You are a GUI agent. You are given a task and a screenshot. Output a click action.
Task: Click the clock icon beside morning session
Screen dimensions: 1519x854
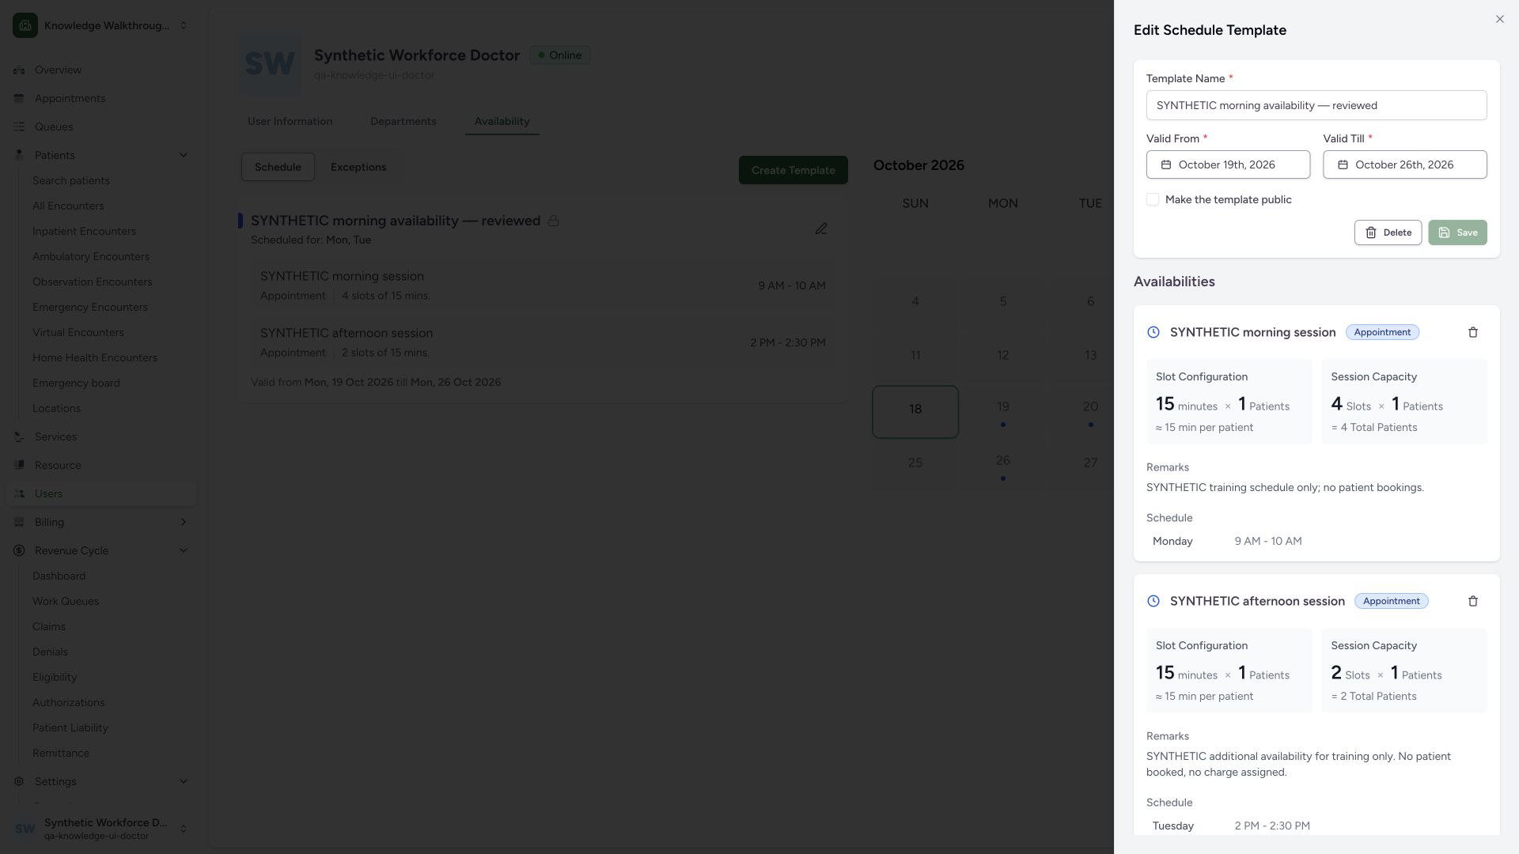(1153, 332)
